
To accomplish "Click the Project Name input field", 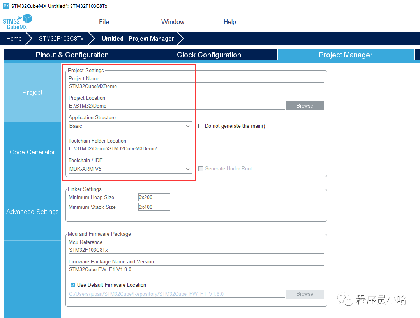I will click(x=196, y=86).
